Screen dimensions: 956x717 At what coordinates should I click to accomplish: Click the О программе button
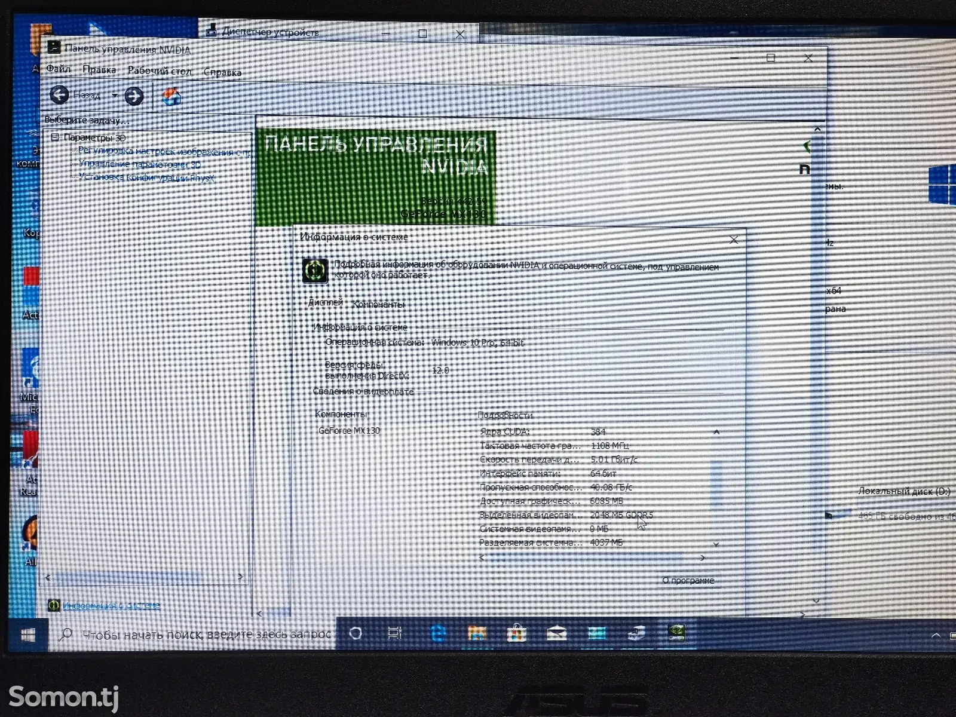coord(688,580)
